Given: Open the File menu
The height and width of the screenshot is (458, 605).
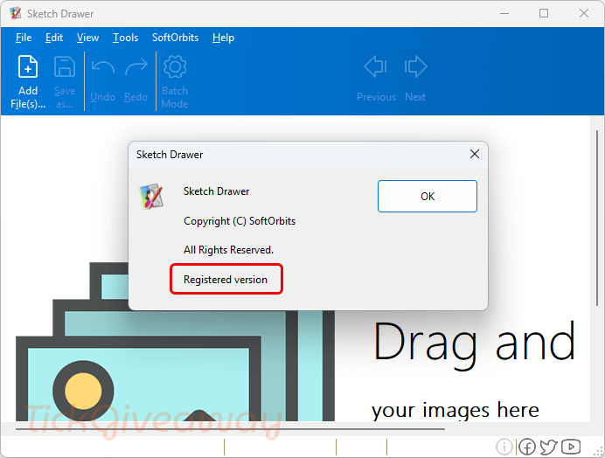Looking at the screenshot, I should click(x=24, y=38).
